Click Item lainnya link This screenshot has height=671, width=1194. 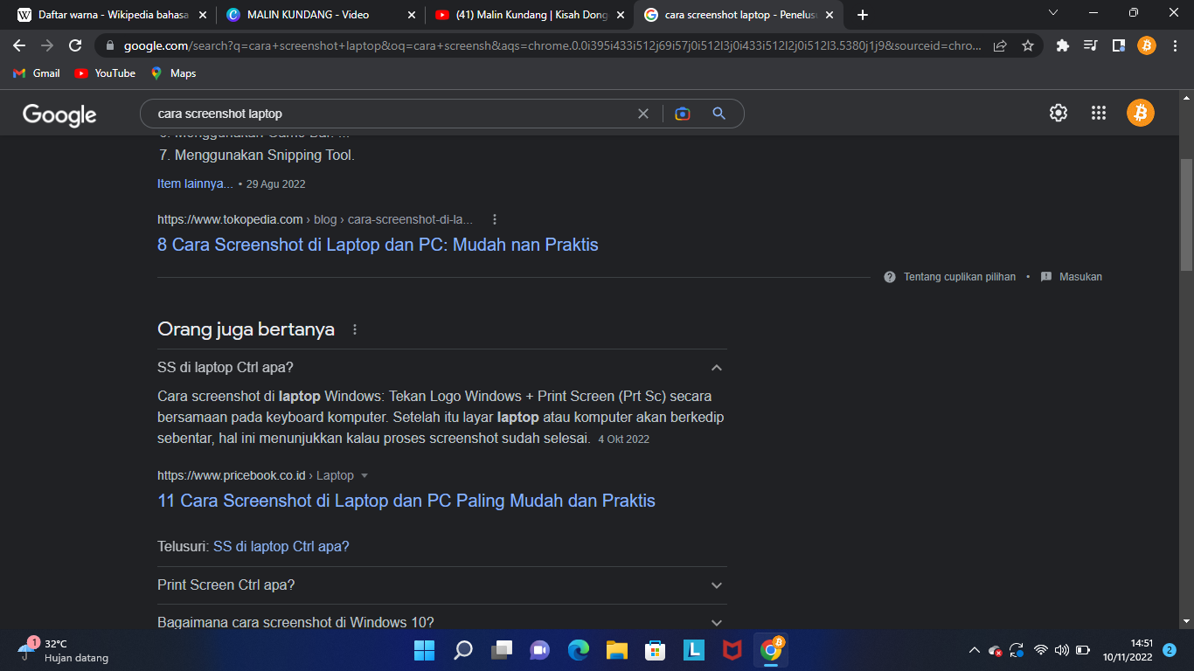click(195, 183)
